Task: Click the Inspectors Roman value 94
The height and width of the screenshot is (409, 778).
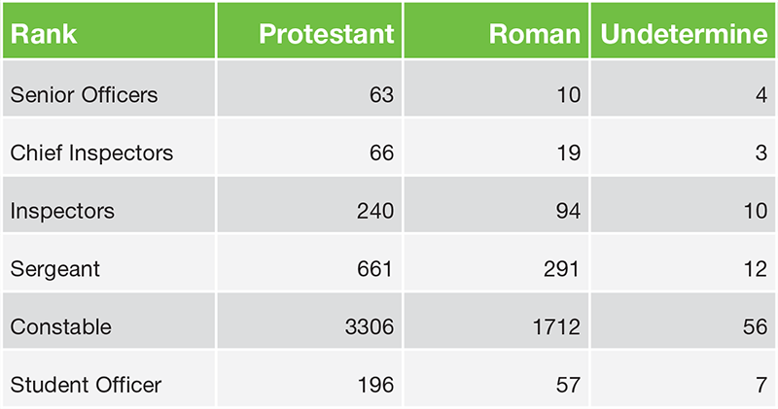Action: 567,211
